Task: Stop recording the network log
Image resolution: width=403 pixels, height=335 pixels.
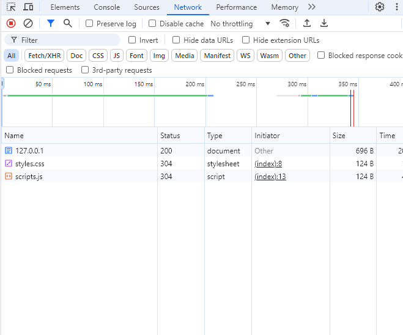Action: tap(11, 23)
